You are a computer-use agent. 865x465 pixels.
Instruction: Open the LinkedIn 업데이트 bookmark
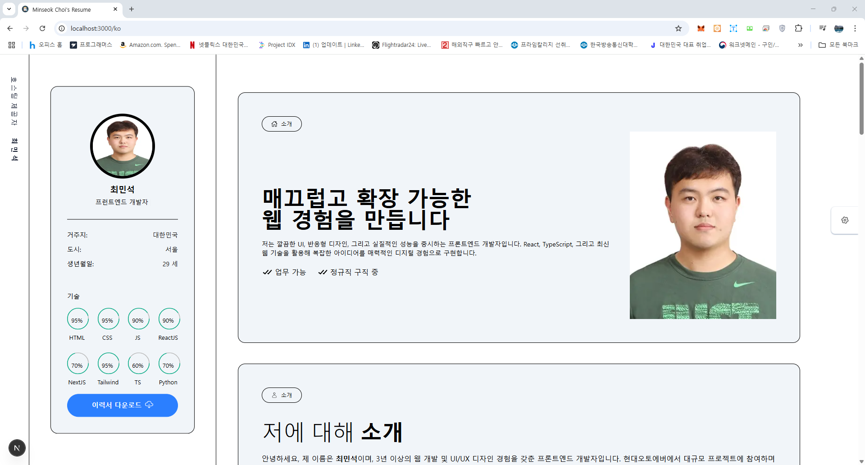pos(334,45)
